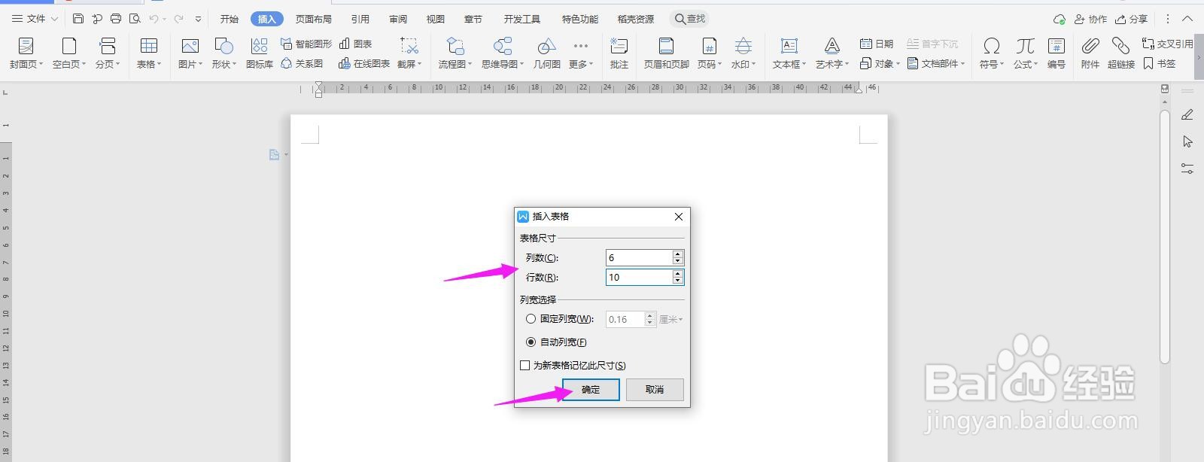Viewport: 1204px width, 462px height.
Task: Add a watermark with 水印
Action: tap(743, 53)
